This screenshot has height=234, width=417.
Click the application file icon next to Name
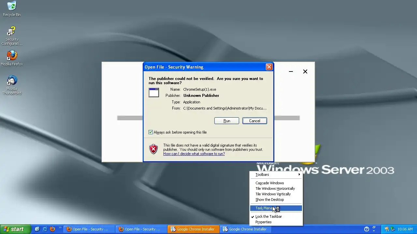point(154,93)
